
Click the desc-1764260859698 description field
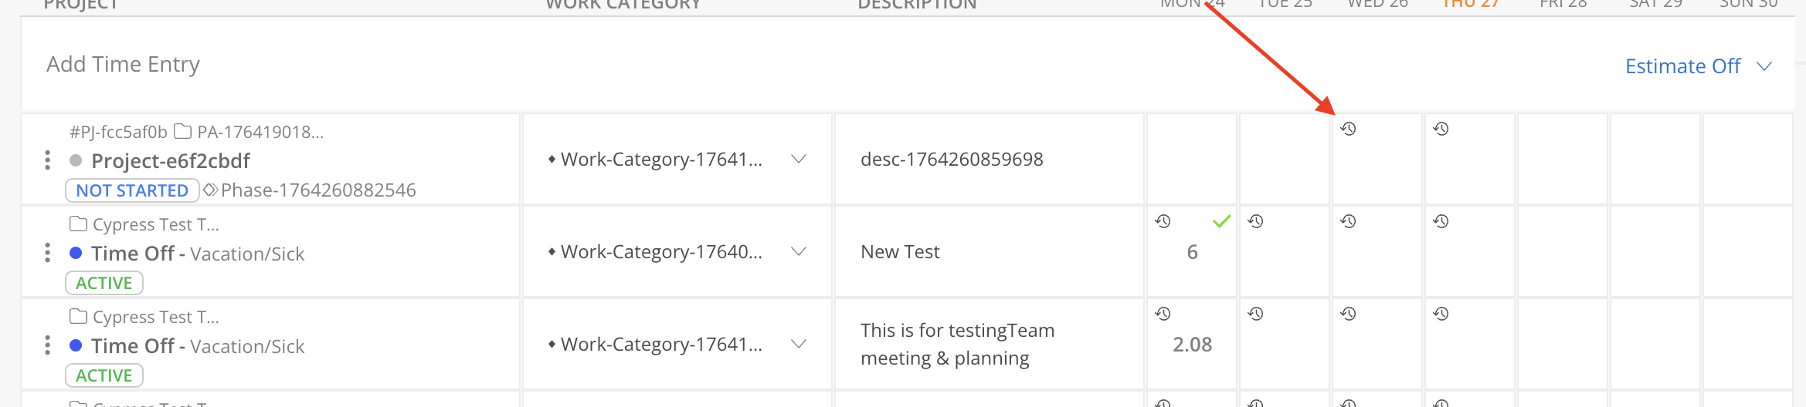(952, 160)
